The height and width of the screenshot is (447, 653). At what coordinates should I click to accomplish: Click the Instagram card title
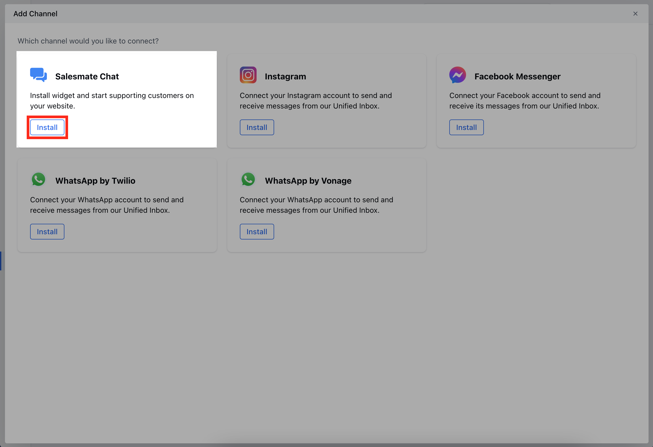pyautogui.click(x=285, y=77)
